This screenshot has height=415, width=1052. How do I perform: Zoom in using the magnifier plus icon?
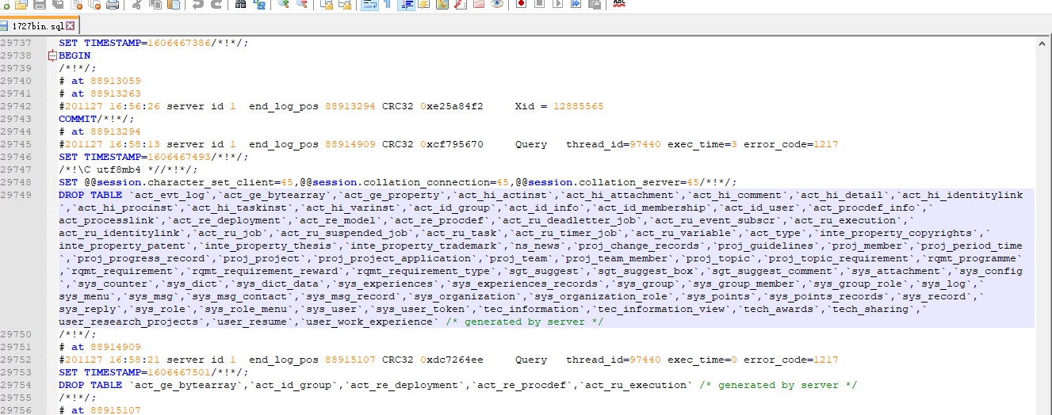[x=284, y=4]
